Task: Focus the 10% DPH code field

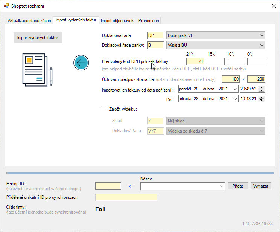Action: click(x=236, y=61)
